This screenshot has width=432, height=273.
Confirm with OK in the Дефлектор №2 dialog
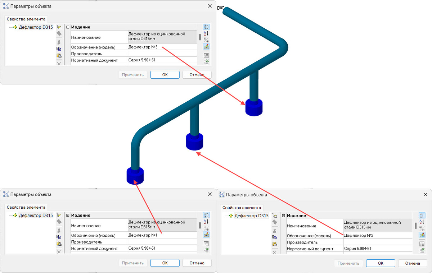point(381,263)
